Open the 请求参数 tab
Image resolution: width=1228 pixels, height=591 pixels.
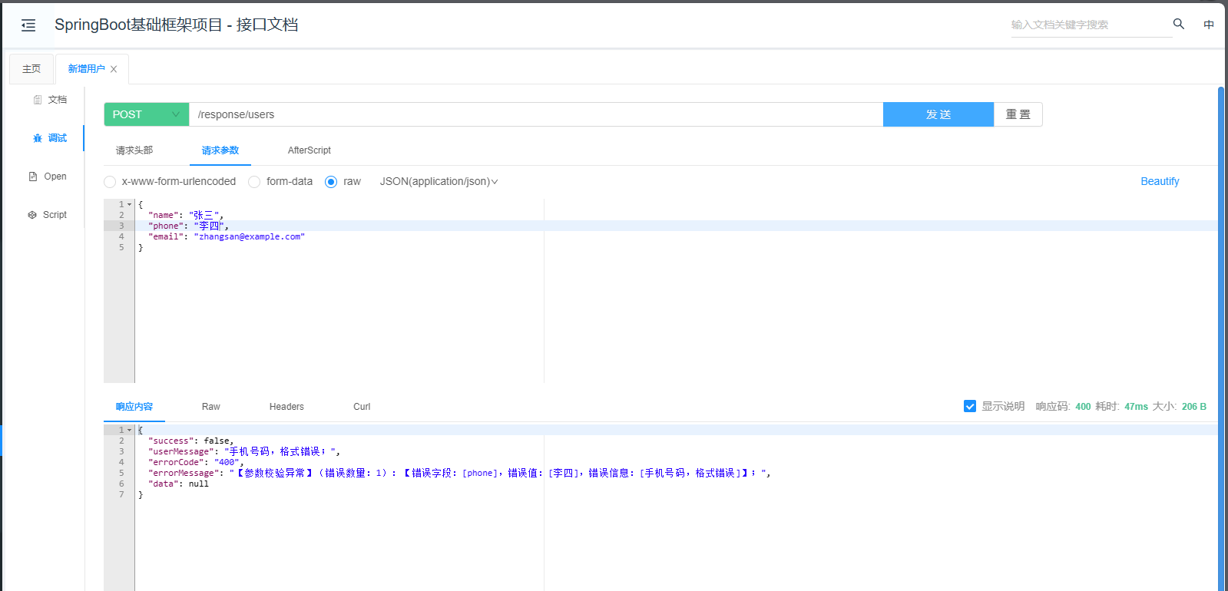coord(220,150)
